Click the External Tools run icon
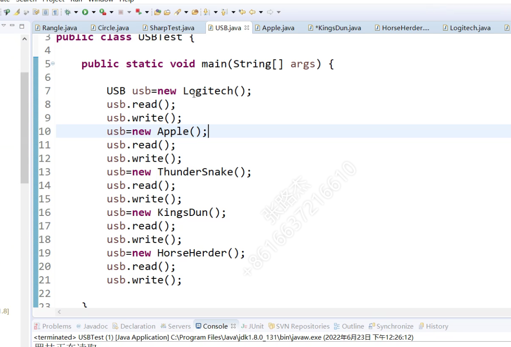Screen dimensions: 511x347 139,12
